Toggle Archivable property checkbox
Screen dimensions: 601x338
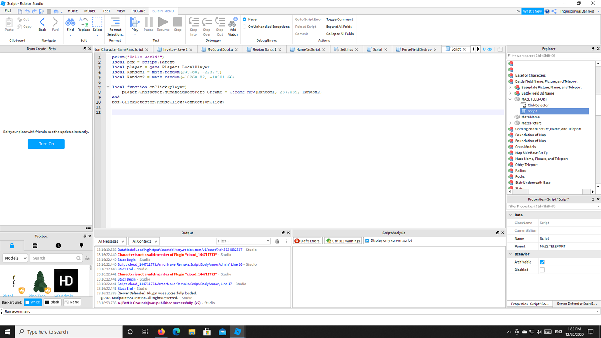[x=542, y=262]
